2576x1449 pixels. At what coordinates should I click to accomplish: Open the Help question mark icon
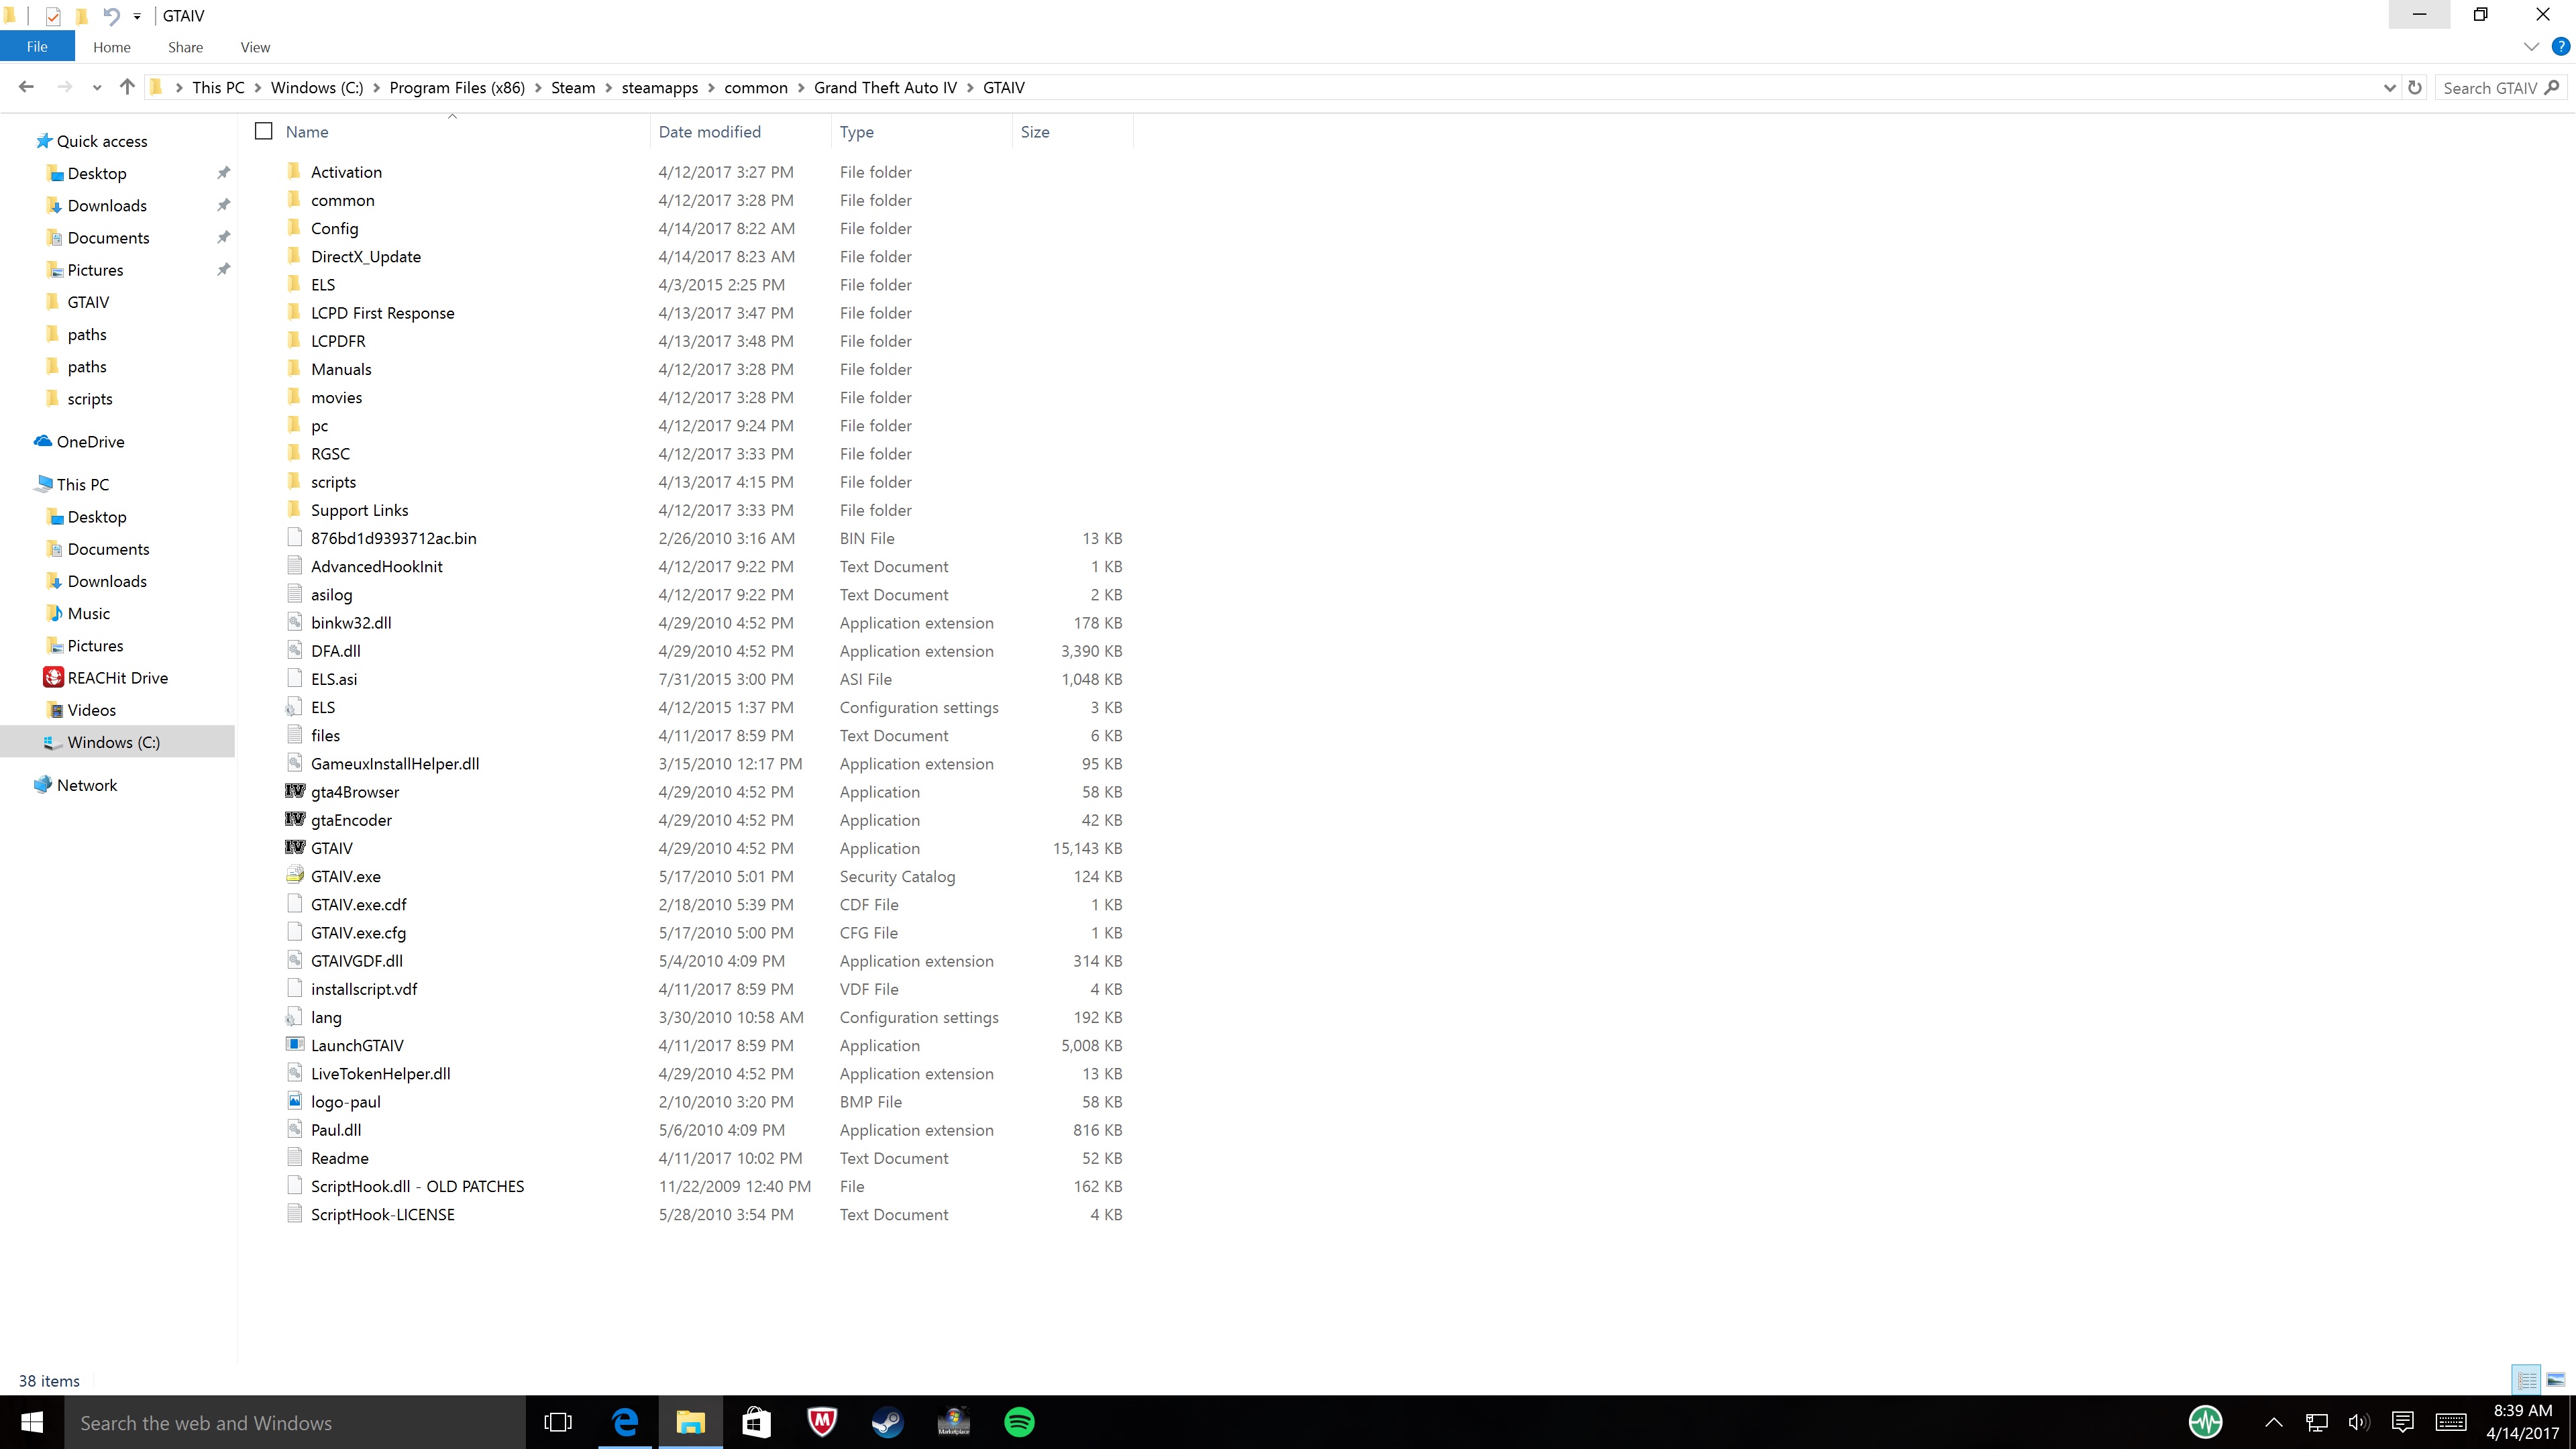2560,46
